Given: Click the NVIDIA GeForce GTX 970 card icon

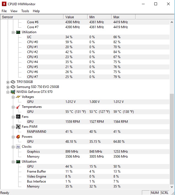Looking at the screenshot, I should tap(13, 92).
